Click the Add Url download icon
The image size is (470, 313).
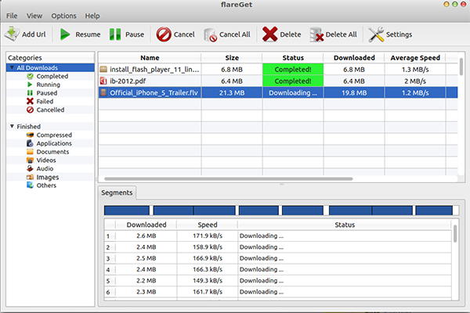(12, 34)
